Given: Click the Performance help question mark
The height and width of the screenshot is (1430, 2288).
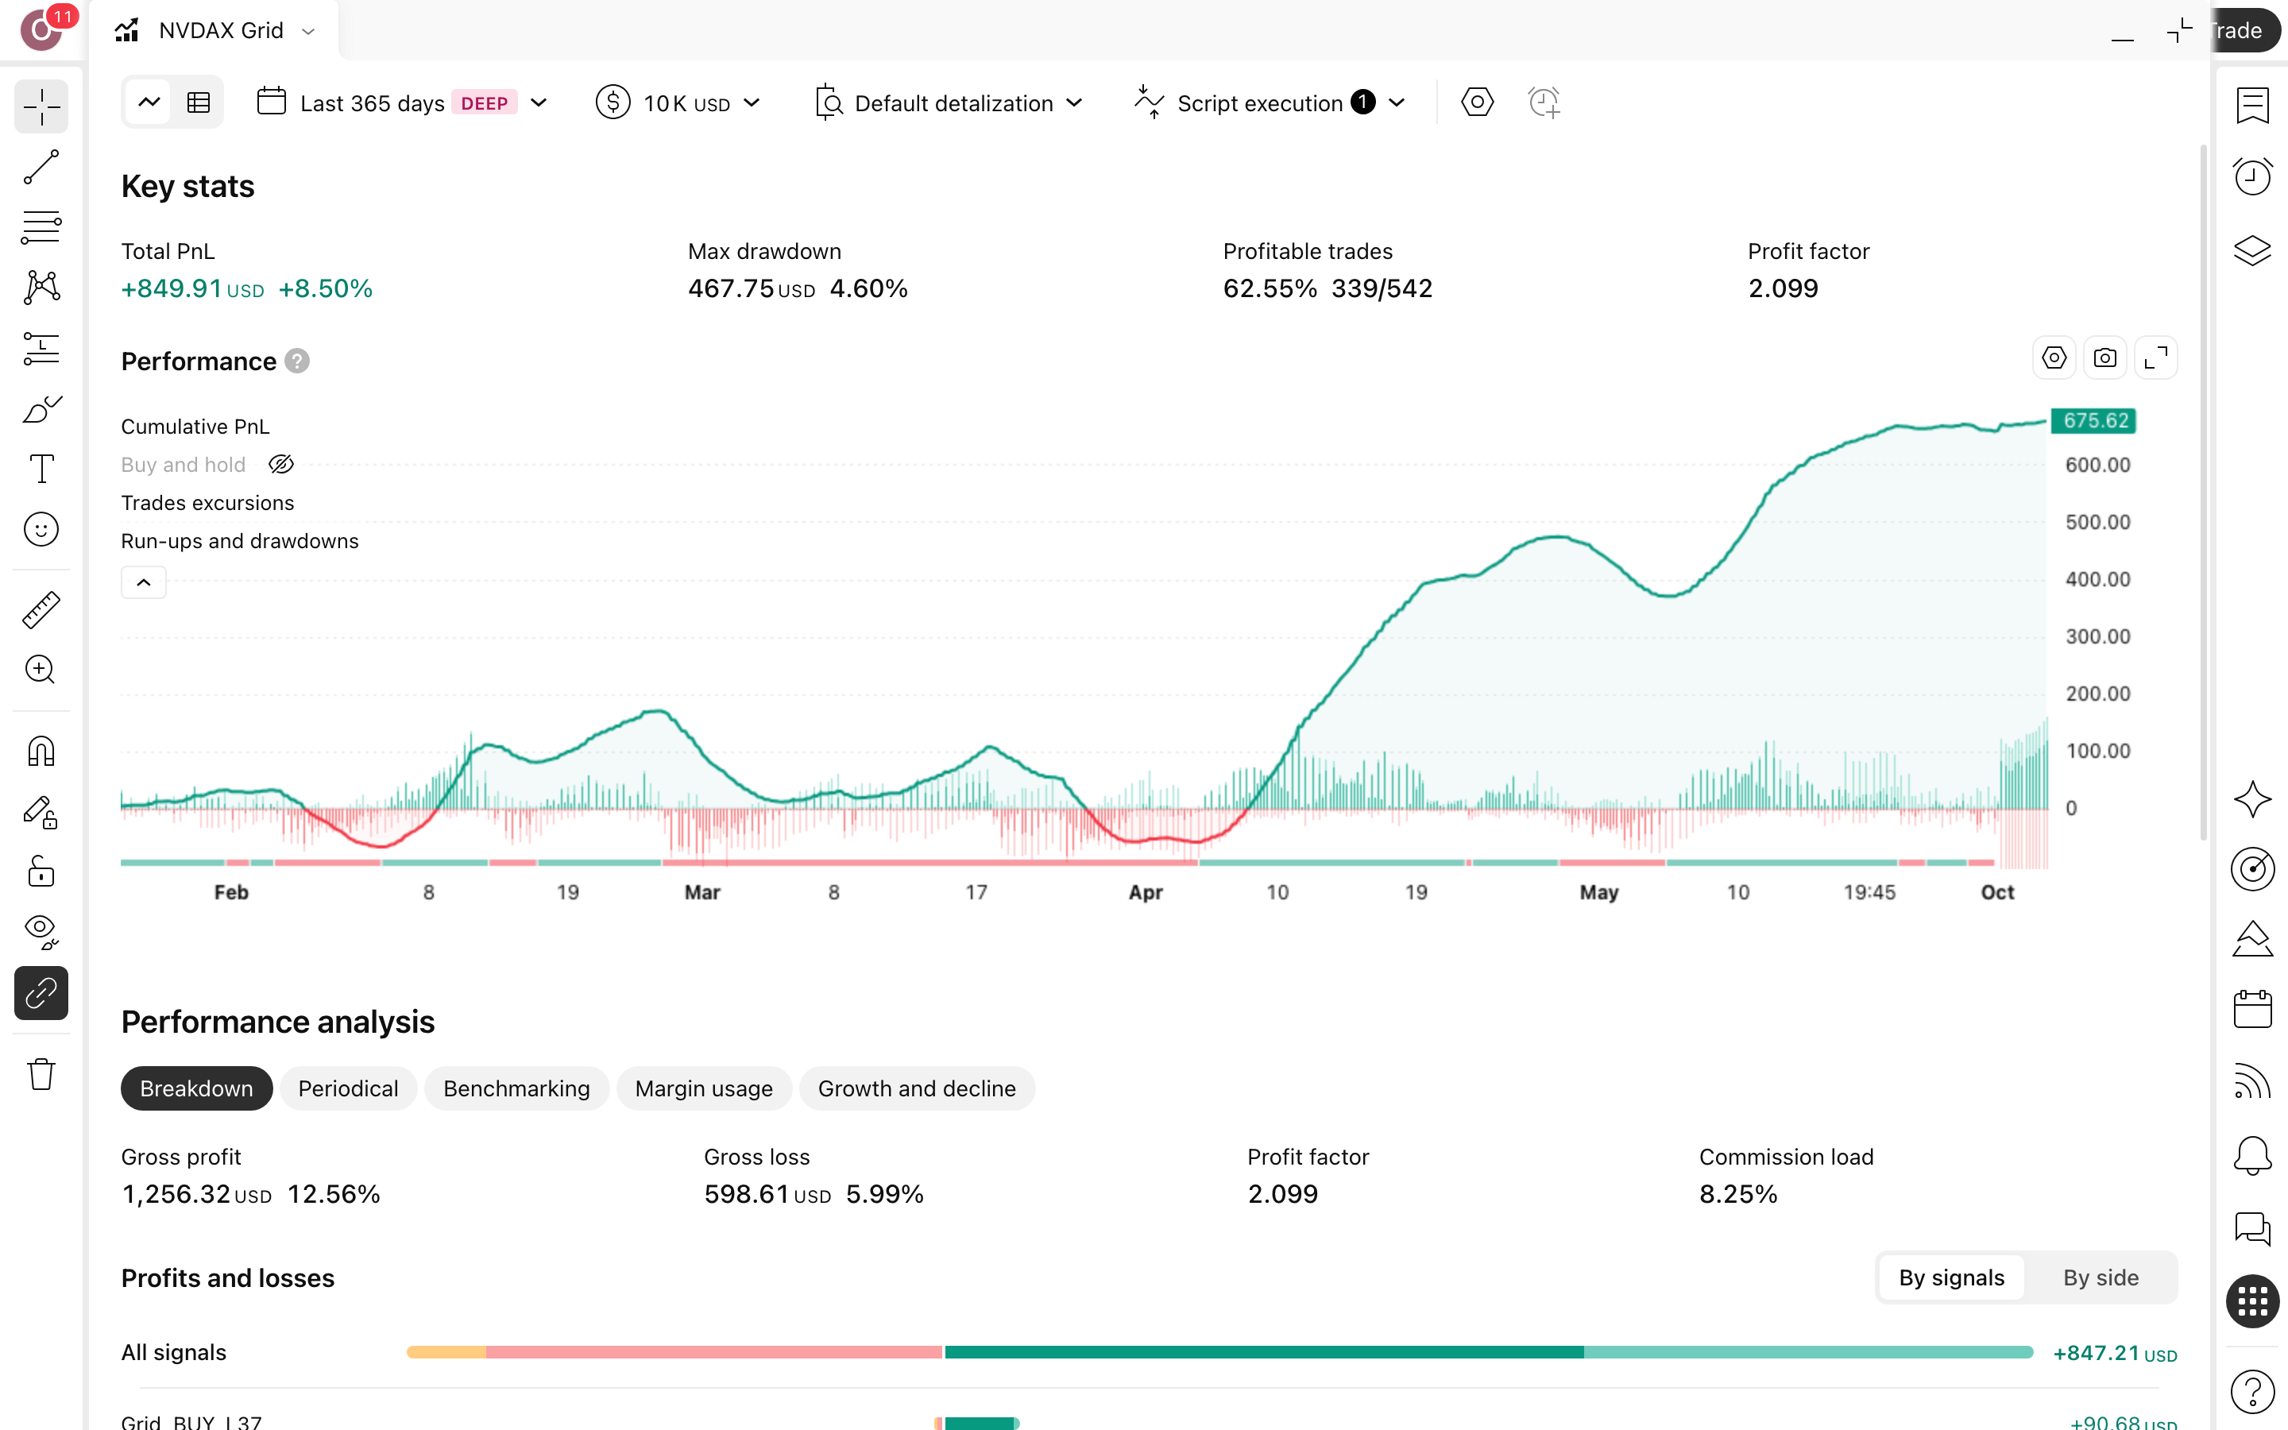Looking at the screenshot, I should tap(297, 361).
